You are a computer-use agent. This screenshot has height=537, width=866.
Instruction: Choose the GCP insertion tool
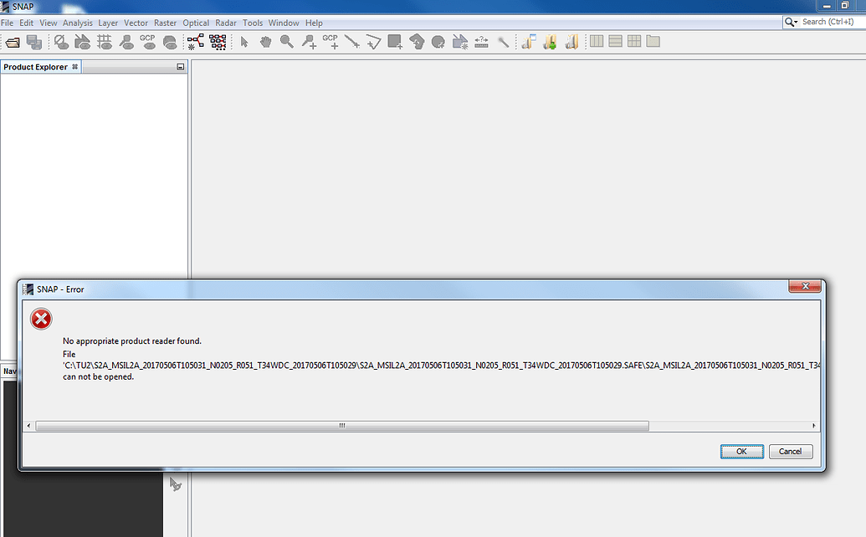point(331,41)
